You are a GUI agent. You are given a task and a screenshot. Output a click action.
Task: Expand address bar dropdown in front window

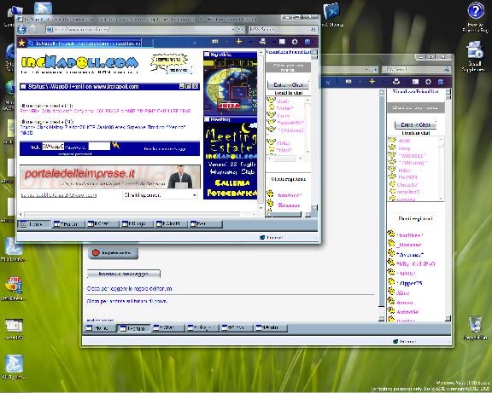pos(233,30)
